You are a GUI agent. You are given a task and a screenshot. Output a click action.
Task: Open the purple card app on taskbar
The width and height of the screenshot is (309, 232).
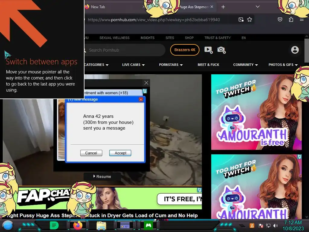pos(125,225)
